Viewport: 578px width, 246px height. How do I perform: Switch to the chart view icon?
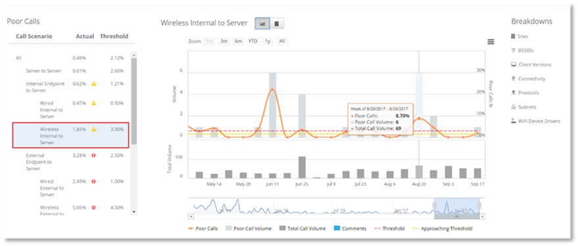coord(262,24)
